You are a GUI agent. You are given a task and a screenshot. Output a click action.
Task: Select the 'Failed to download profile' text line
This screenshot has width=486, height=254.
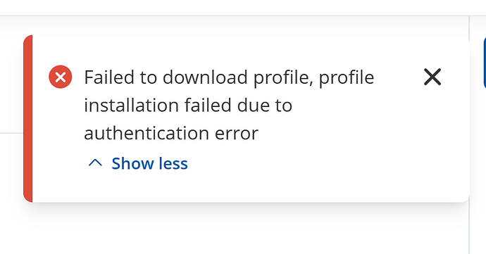(x=229, y=77)
